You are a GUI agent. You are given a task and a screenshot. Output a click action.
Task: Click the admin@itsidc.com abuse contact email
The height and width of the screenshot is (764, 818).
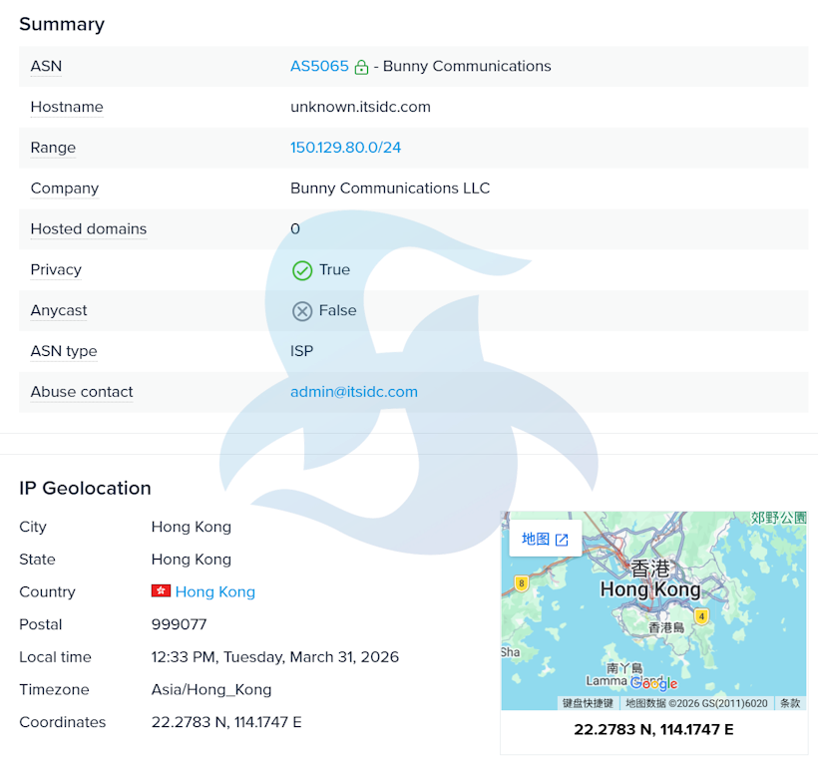353,392
